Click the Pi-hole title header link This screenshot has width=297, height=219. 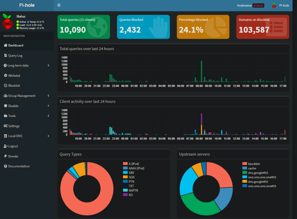click(x=27, y=5)
